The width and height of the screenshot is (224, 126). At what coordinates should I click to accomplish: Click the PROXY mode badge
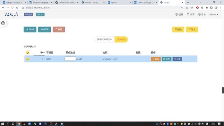click(40, 15)
